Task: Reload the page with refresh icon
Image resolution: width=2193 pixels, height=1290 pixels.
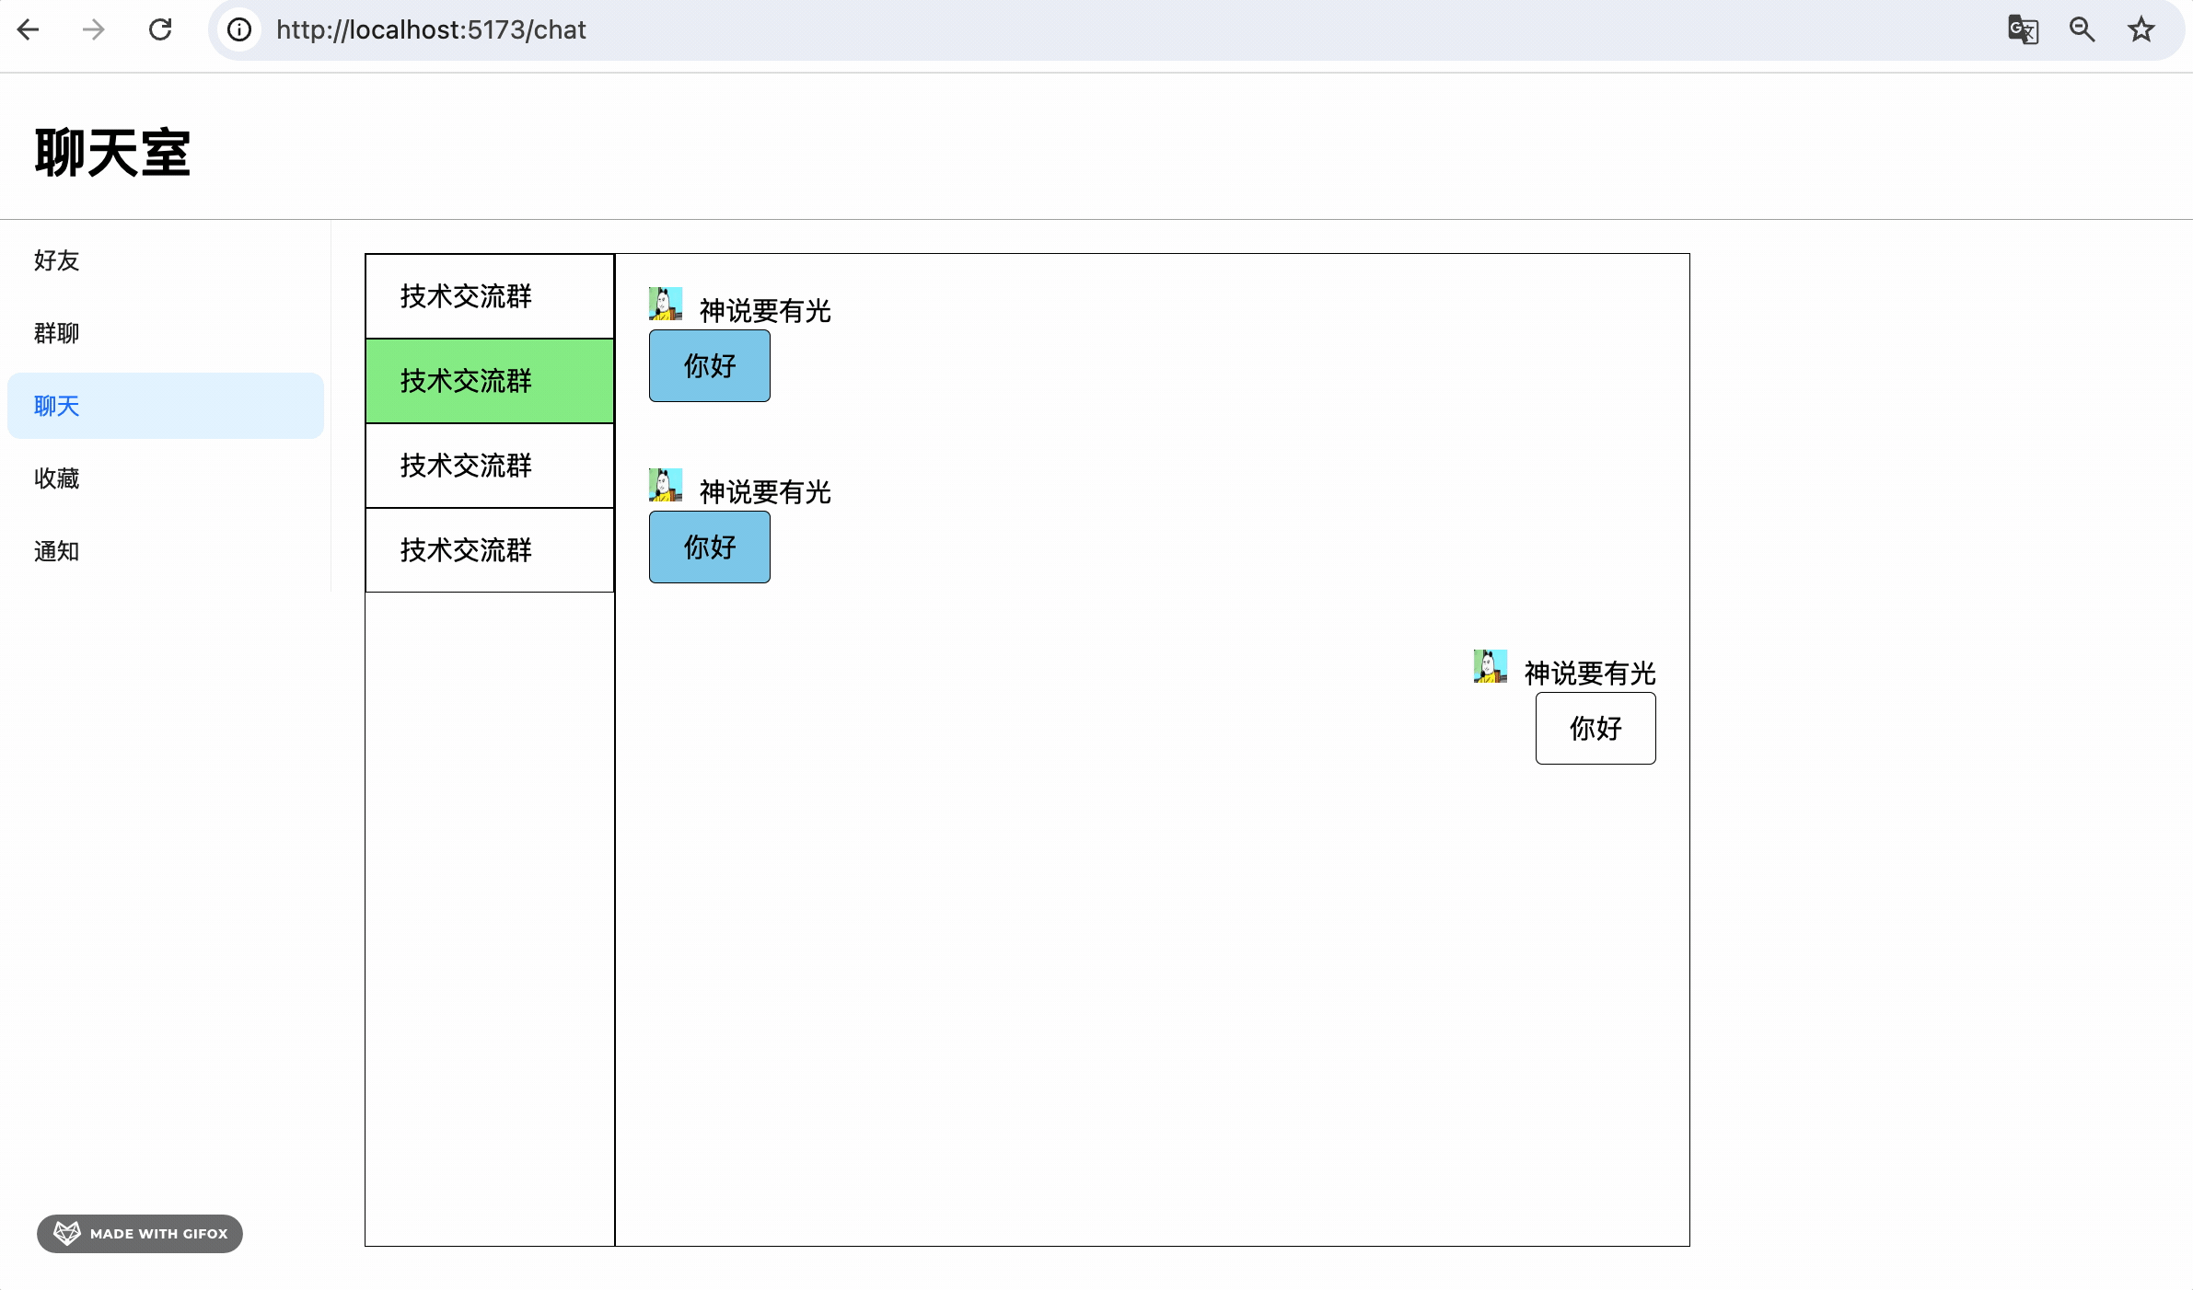Action: coord(160,29)
